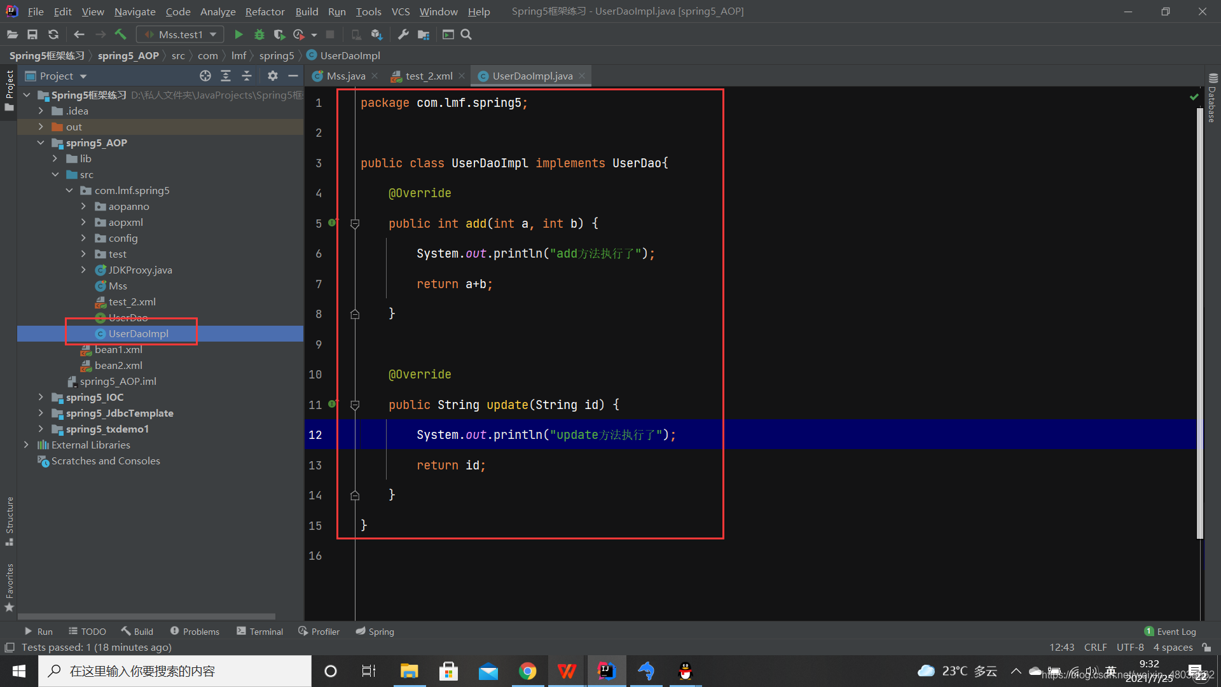
Task: Expand the spring5_IOC module
Action: point(41,397)
